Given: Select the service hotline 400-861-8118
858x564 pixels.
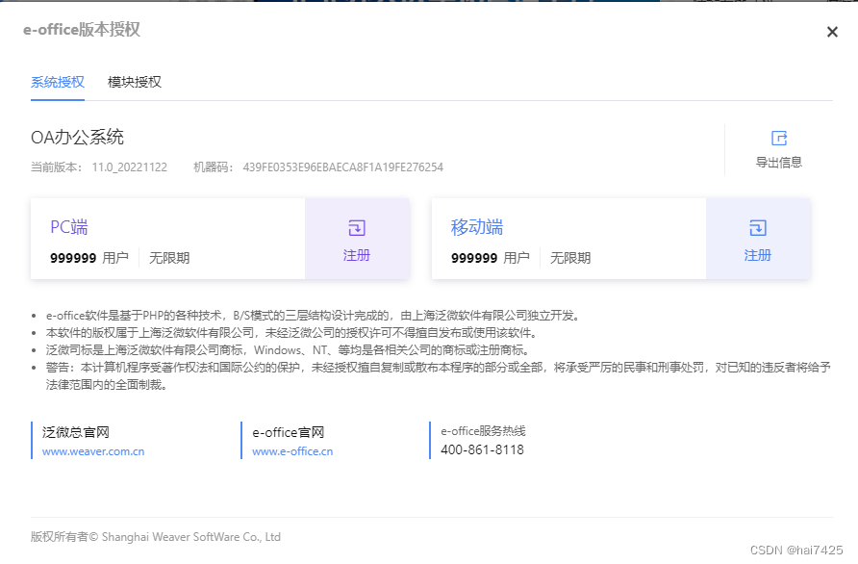Looking at the screenshot, I should tap(481, 449).
